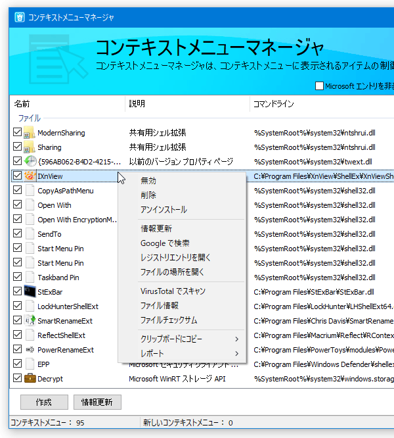Click the SmartRenameExt icon
This screenshot has height=438, width=394.
click(x=30, y=321)
